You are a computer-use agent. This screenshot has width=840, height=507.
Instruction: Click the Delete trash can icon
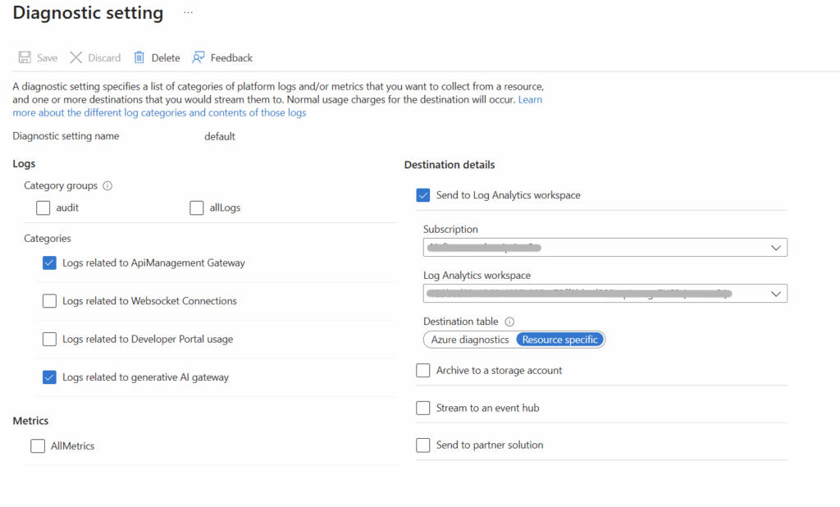[139, 57]
